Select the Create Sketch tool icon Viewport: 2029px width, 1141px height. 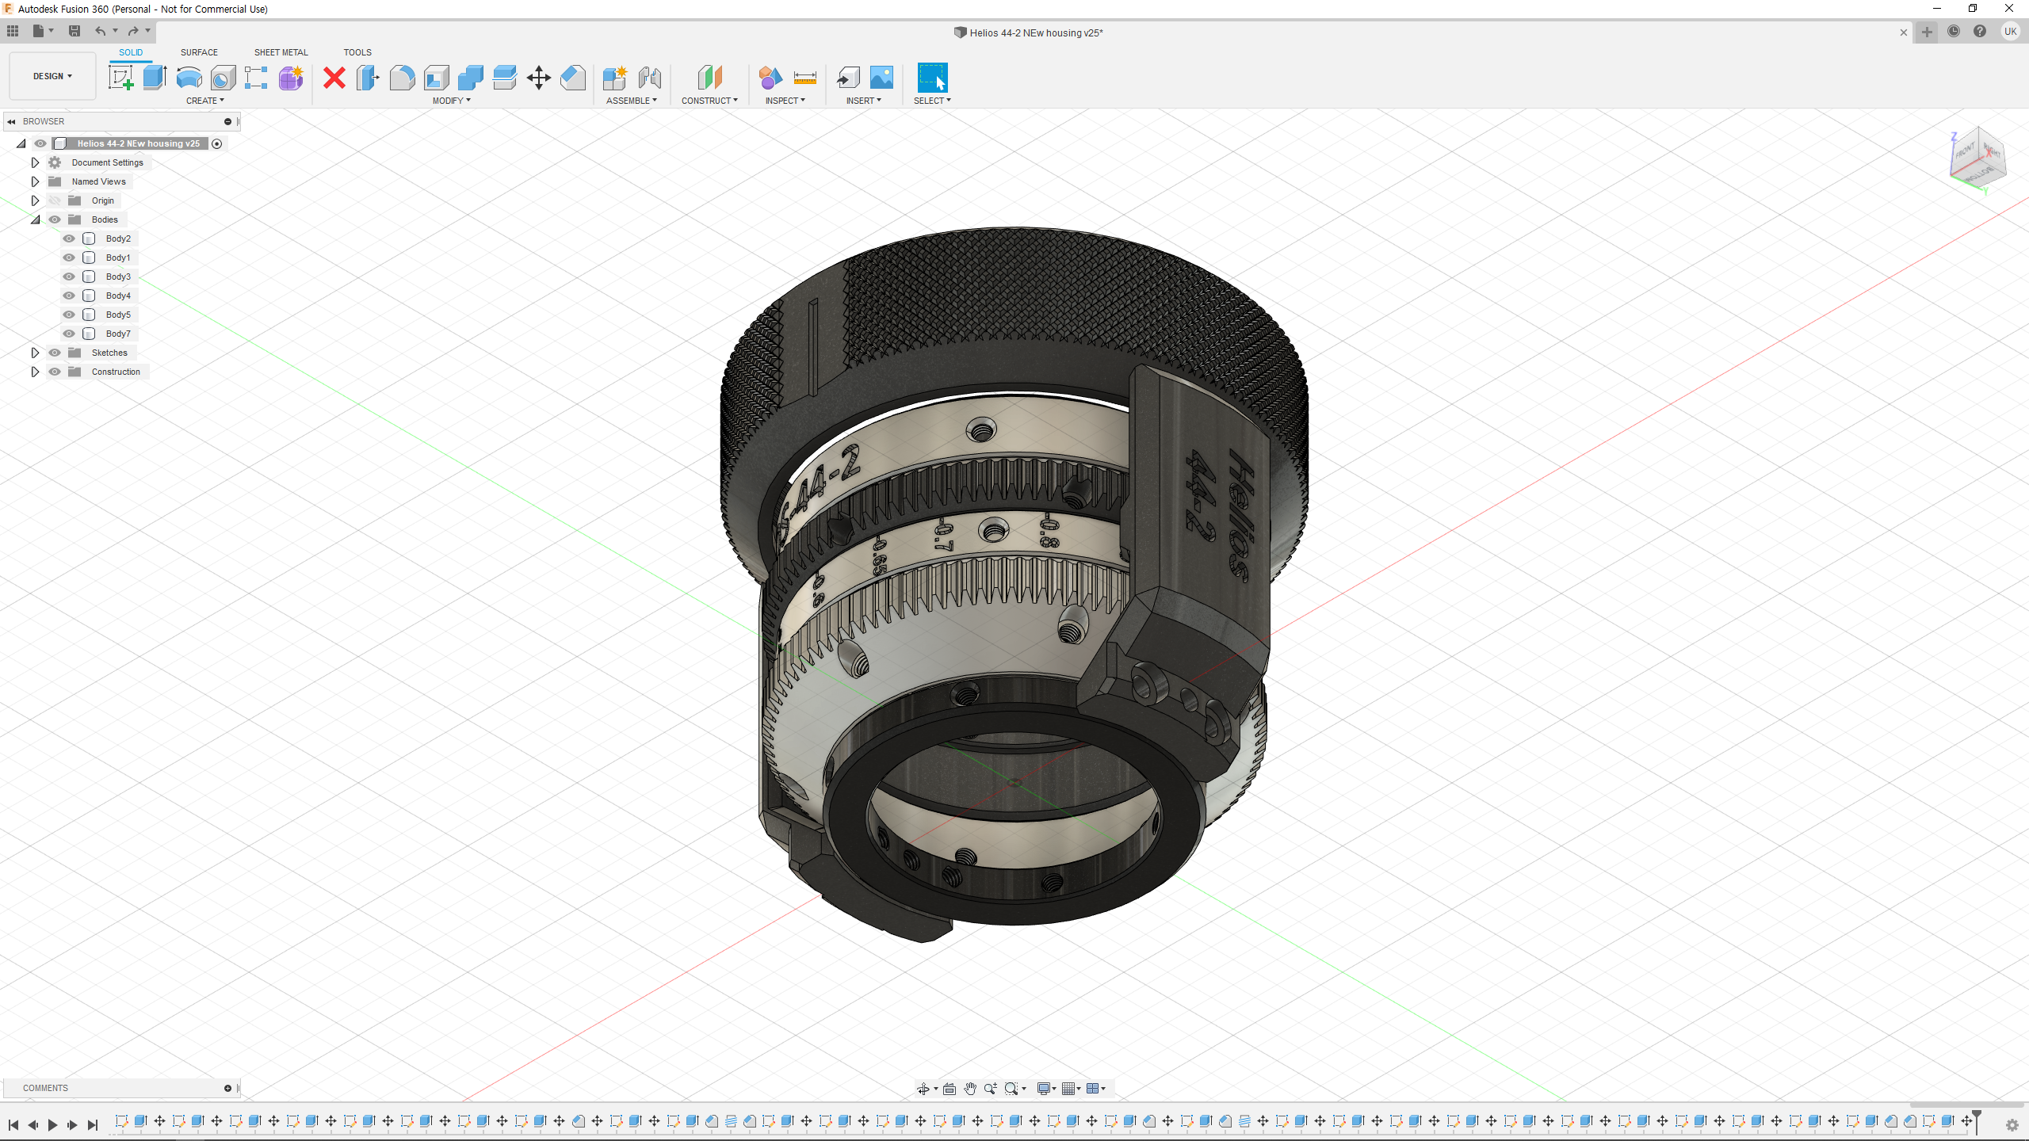[120, 78]
